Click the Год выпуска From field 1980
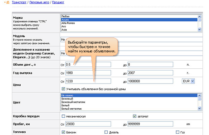Viewport: 209px width, 135px height. [x=88, y=73]
